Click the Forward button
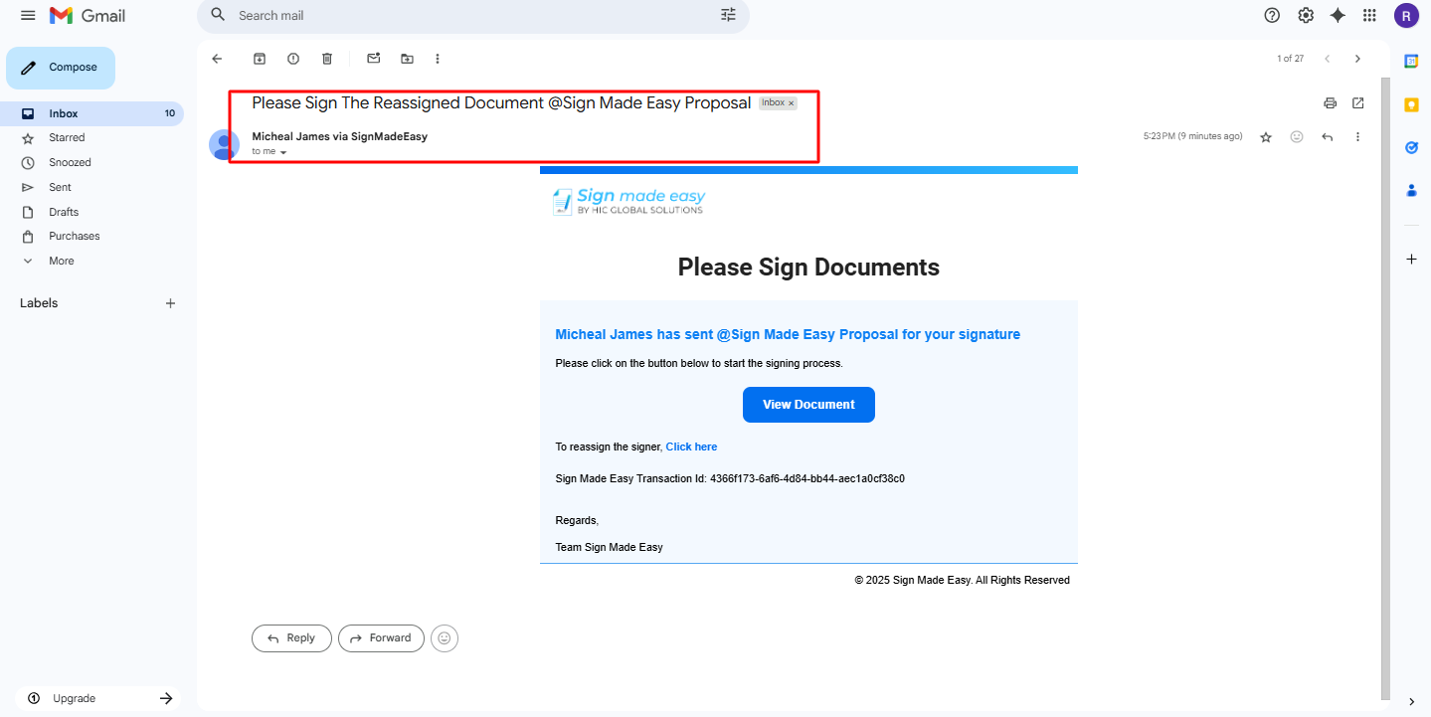The height and width of the screenshot is (717, 1431). pos(381,638)
